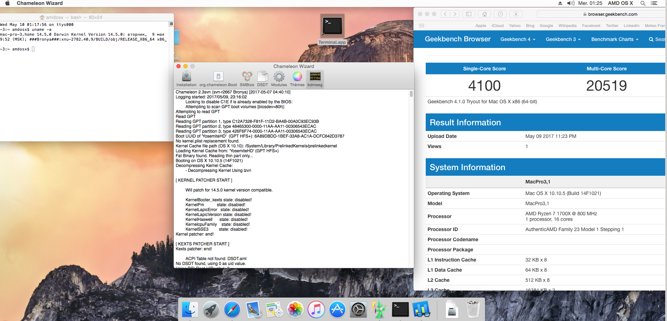Click the volume icon in the menu bar
667x321 pixels.
pos(571,3)
